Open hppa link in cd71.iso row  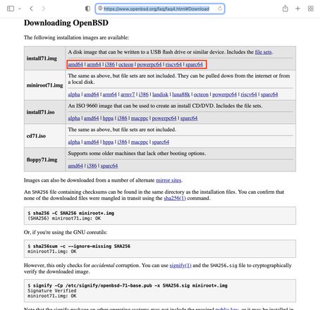tap(108, 142)
